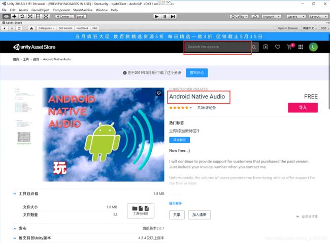Open the wishlist heart in header
The image size is (330, 243).
click(278, 47)
